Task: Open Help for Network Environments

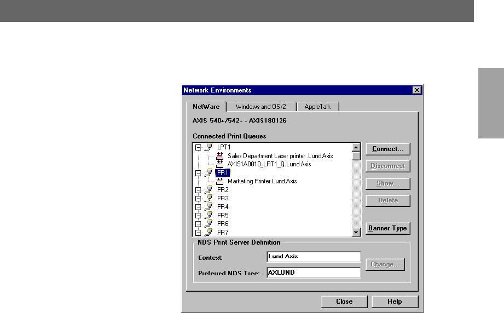Action: tap(395, 302)
